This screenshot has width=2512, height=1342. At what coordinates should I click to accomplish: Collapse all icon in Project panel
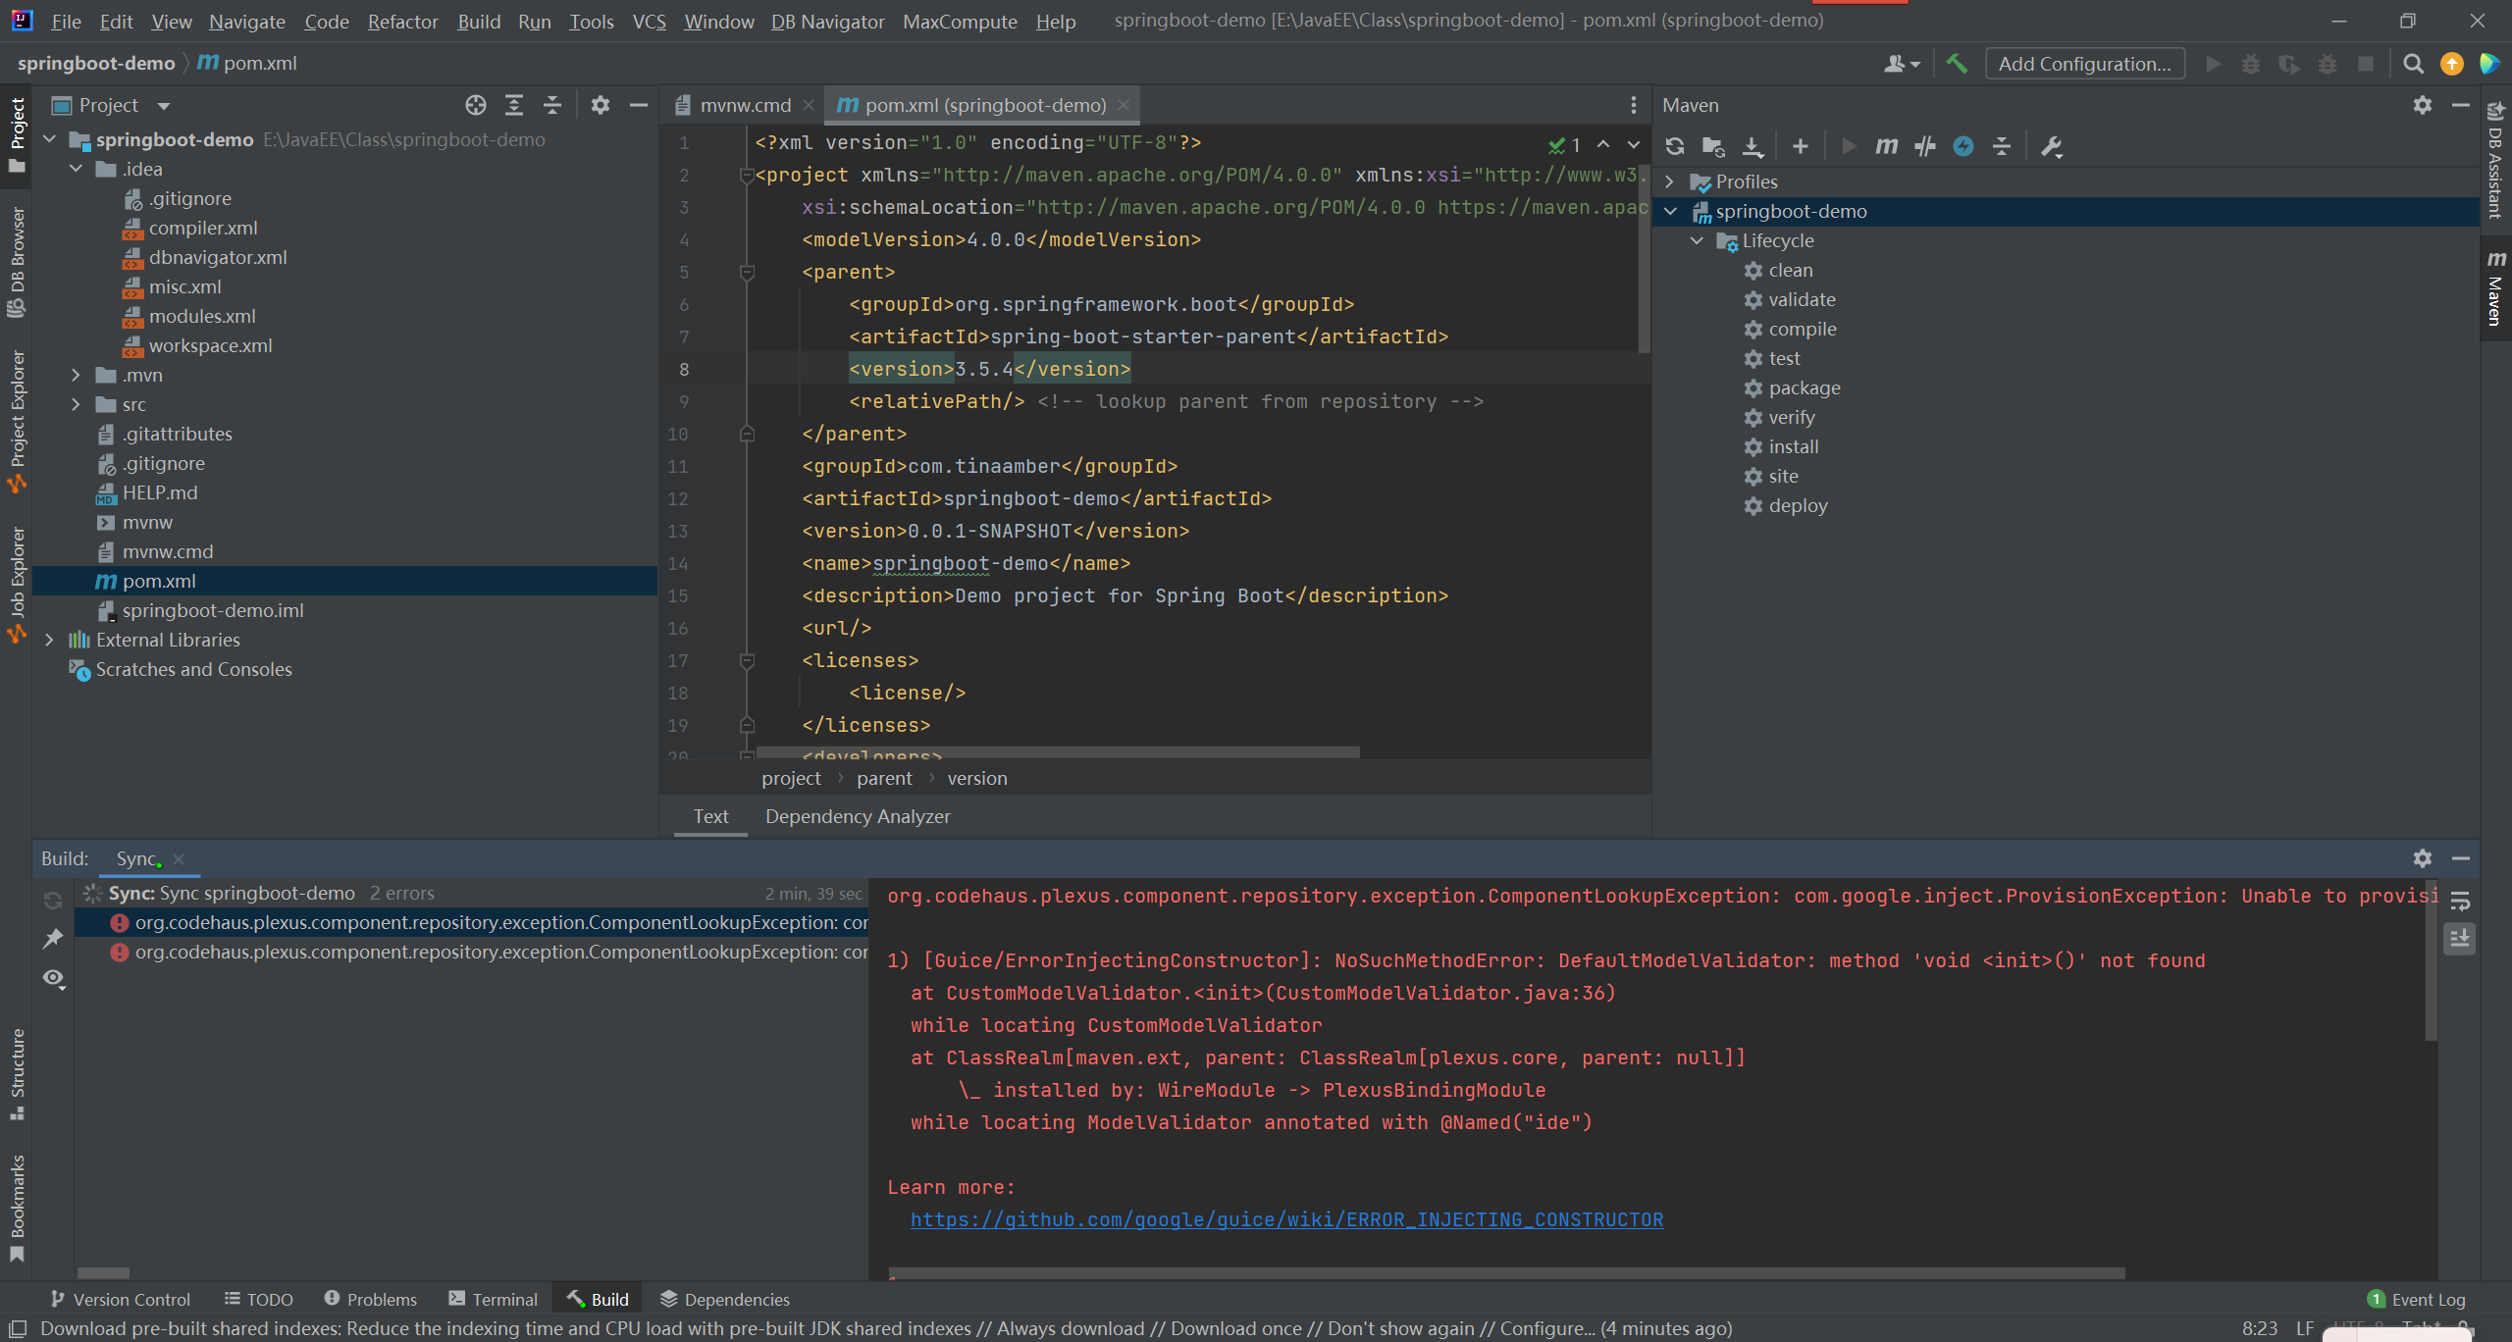552,105
